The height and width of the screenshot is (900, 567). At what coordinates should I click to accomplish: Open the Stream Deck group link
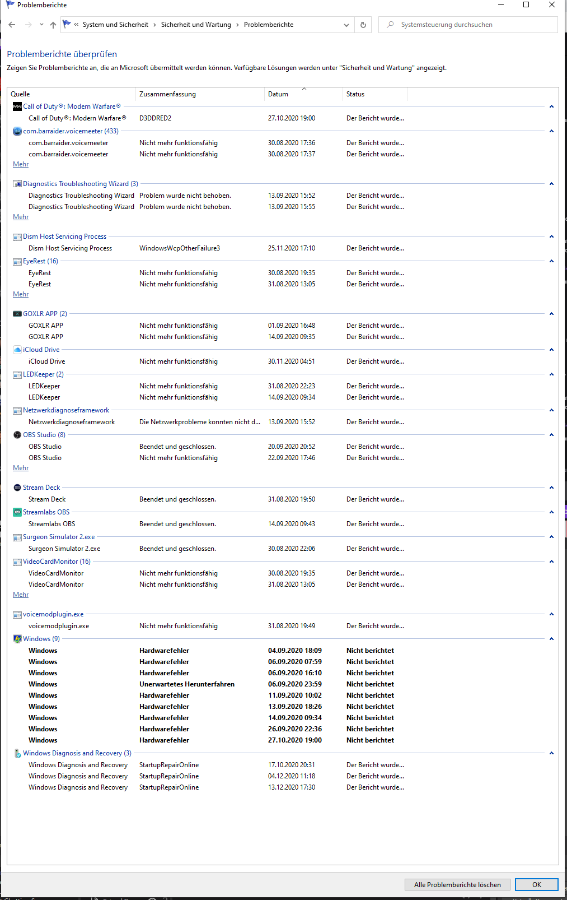tap(41, 488)
